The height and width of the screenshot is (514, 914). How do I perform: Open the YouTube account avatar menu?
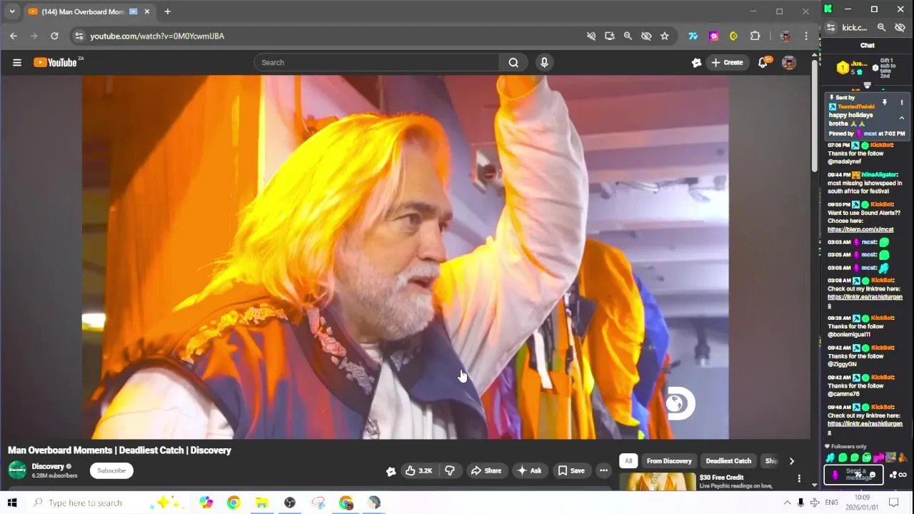tap(789, 63)
